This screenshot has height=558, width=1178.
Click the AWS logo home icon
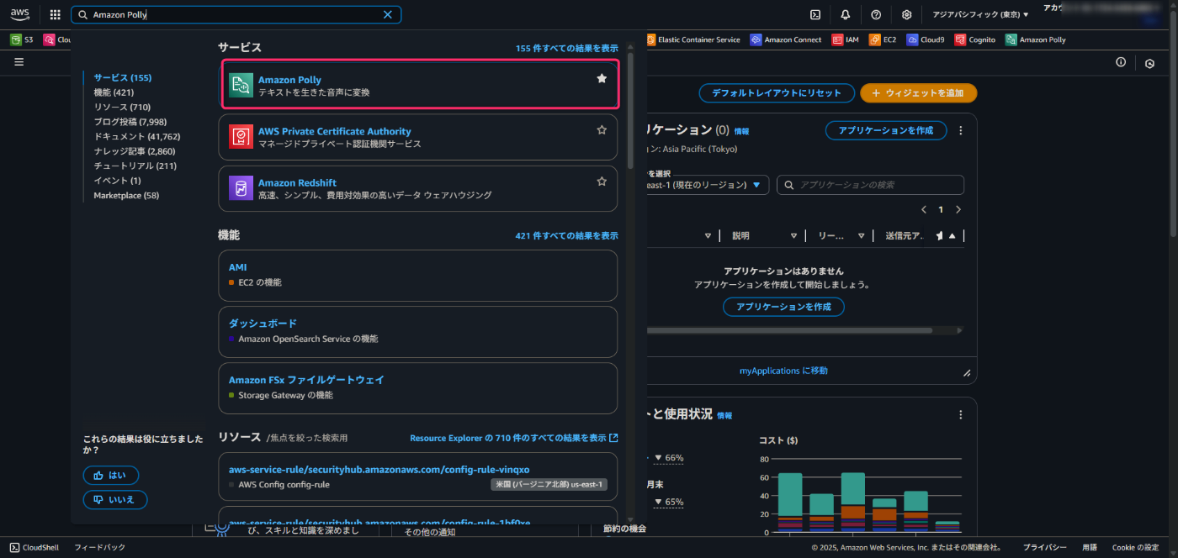tap(20, 14)
